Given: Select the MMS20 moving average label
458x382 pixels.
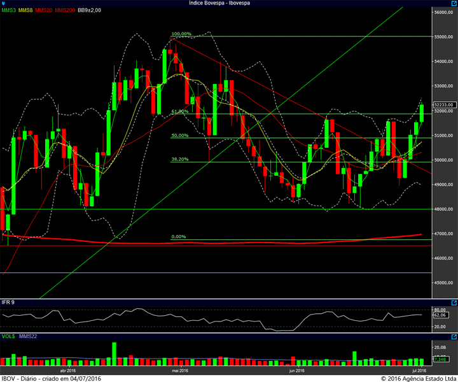Looking at the screenshot, I should coord(44,10).
